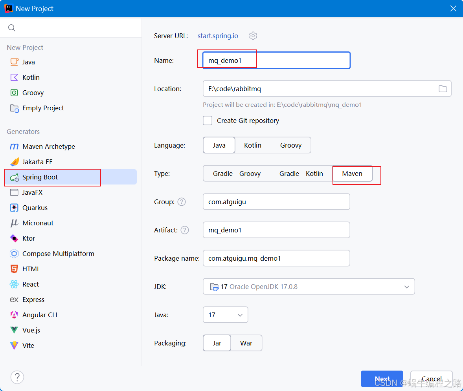
Task: Select the Express generator label
Action: (x=33, y=300)
